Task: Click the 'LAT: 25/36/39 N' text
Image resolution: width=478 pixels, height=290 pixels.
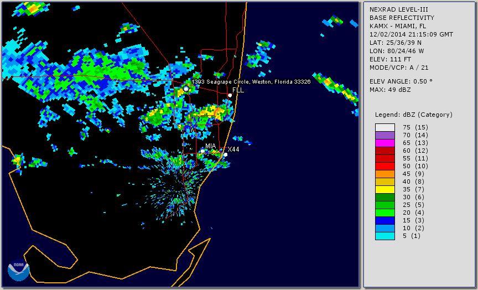Action: click(x=396, y=43)
